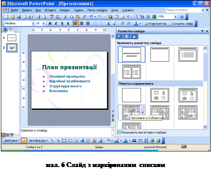The image size is (211, 170).
Task: Activate the Format Painter brush
Action: (84, 17)
